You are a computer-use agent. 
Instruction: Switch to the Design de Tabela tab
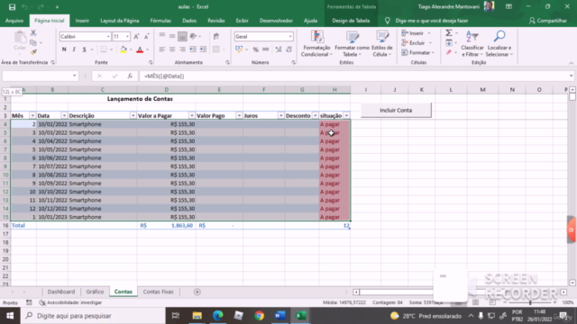[351, 21]
